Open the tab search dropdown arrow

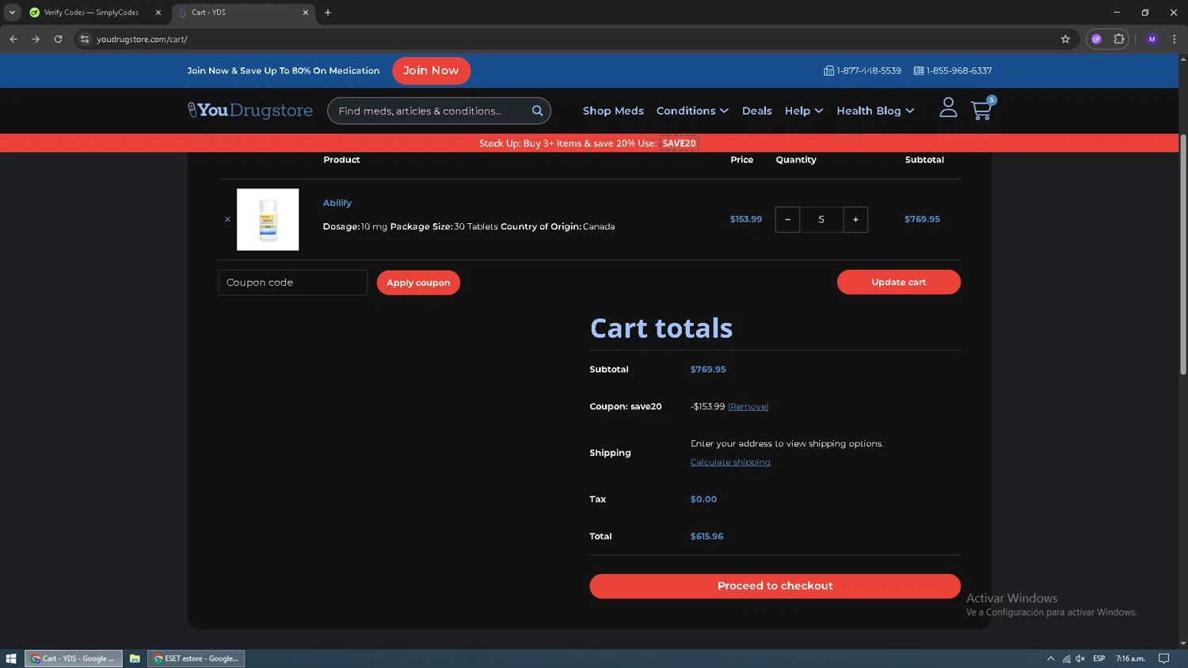click(x=12, y=13)
